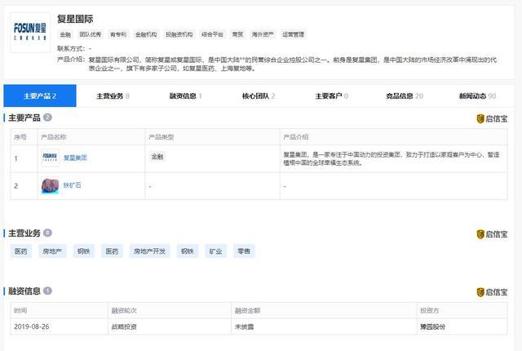
Task: Click the 有专利 tag
Action: click(118, 34)
